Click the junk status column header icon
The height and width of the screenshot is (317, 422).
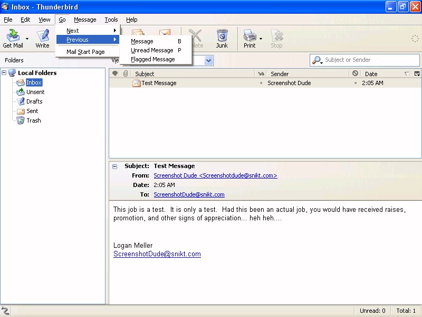tap(355, 73)
